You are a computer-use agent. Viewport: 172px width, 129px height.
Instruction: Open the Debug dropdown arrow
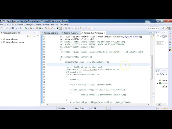(x=23, y=28)
